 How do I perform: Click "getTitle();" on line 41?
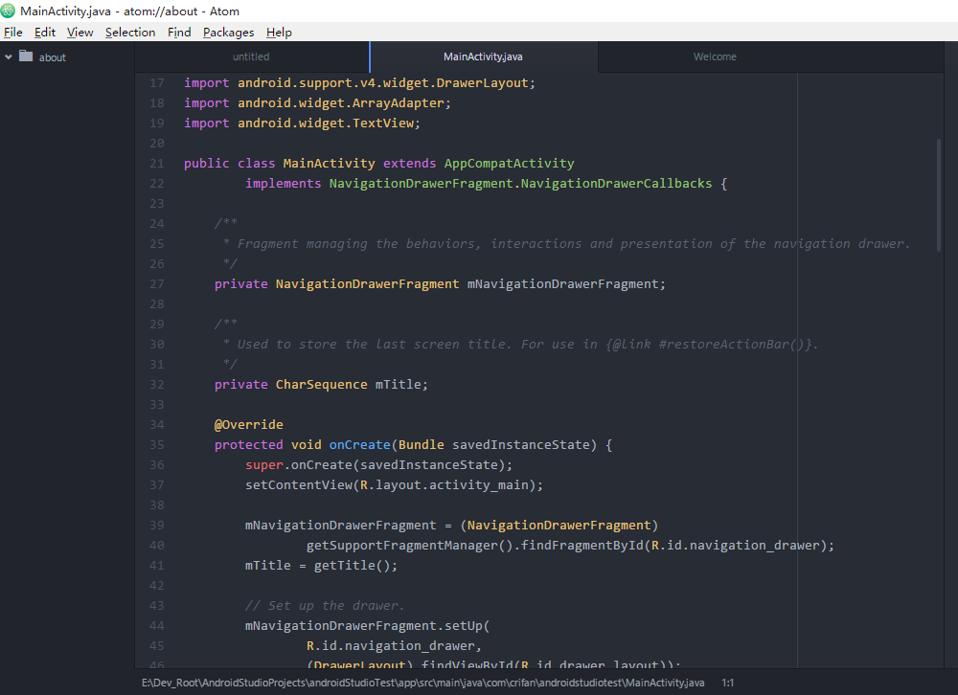click(356, 566)
